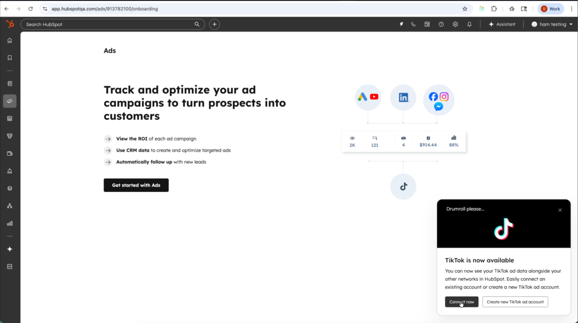The width and height of the screenshot is (578, 323).
Task: Open the calling phone icon
Action: click(x=413, y=24)
